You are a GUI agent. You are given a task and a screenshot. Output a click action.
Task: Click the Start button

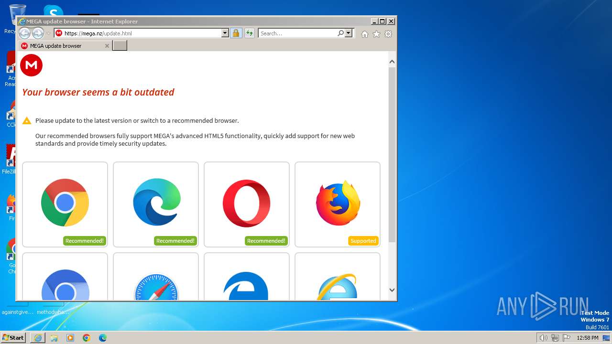13,337
